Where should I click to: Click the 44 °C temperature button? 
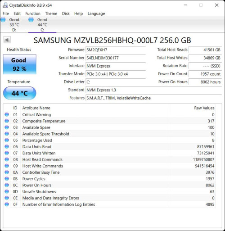(x=20, y=93)
